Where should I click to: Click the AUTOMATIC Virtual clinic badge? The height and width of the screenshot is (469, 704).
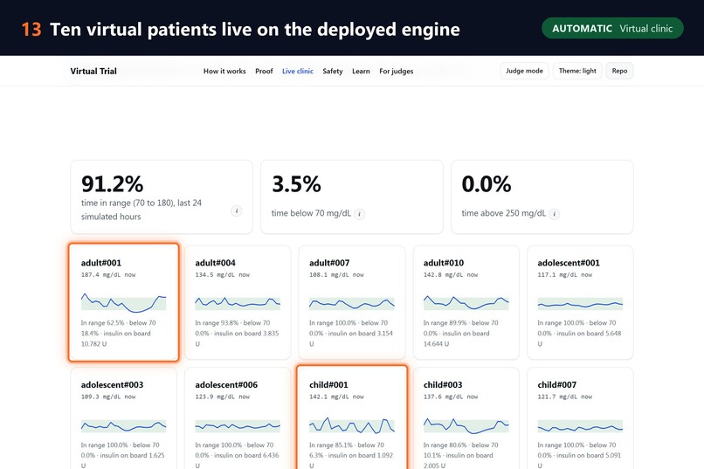point(612,28)
